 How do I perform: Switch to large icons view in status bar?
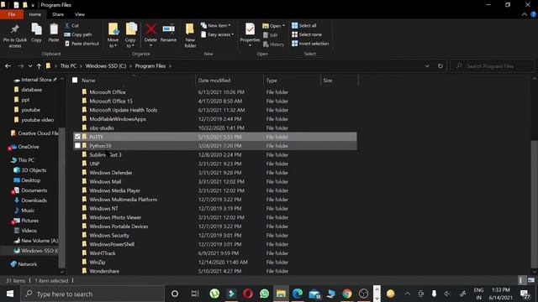pos(531,280)
